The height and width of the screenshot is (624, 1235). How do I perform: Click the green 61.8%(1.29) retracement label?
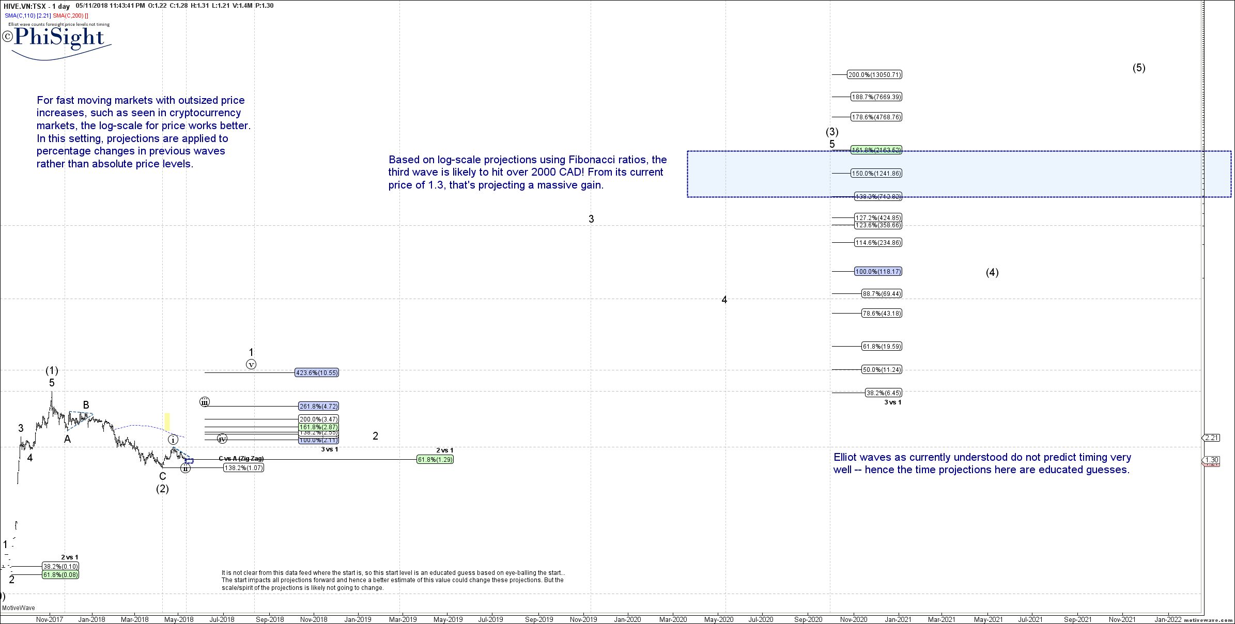(435, 460)
